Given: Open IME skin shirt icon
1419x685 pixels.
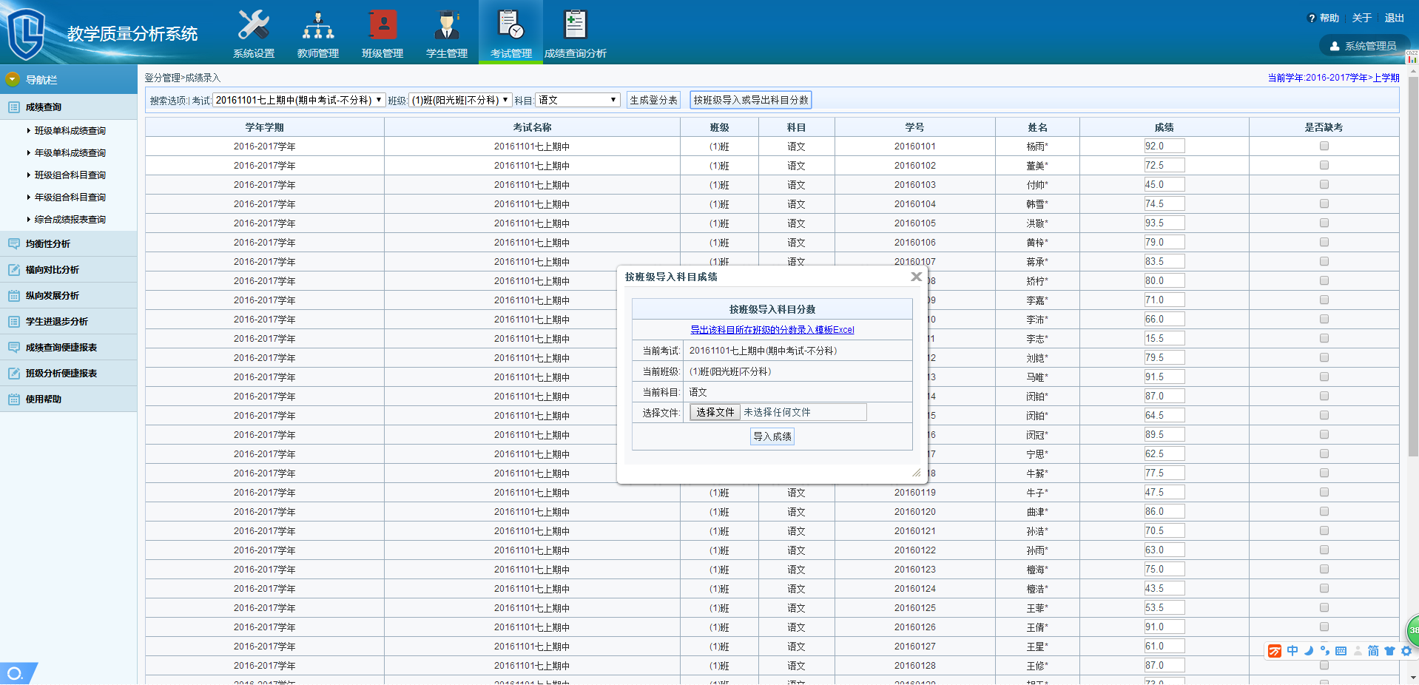Looking at the screenshot, I should tap(1389, 651).
